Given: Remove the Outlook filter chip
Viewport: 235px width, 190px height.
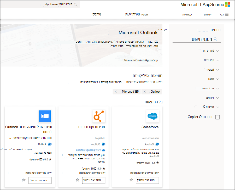Looking at the screenshot, I should 144,92.
